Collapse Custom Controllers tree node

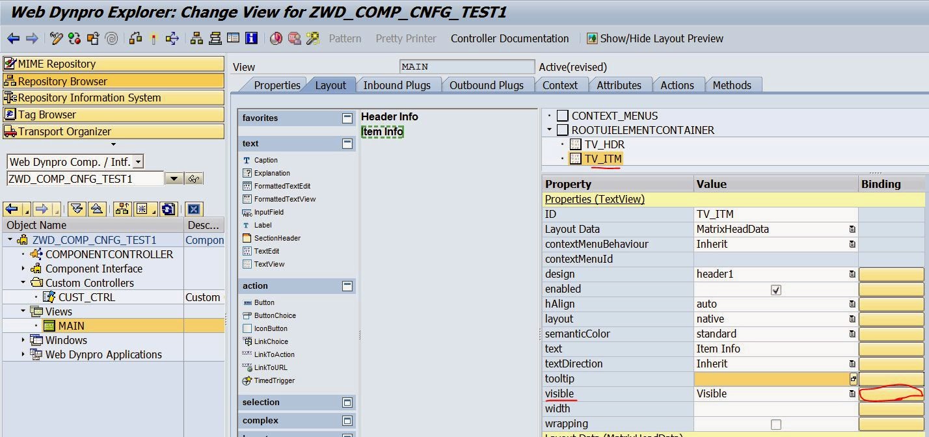coord(23,283)
